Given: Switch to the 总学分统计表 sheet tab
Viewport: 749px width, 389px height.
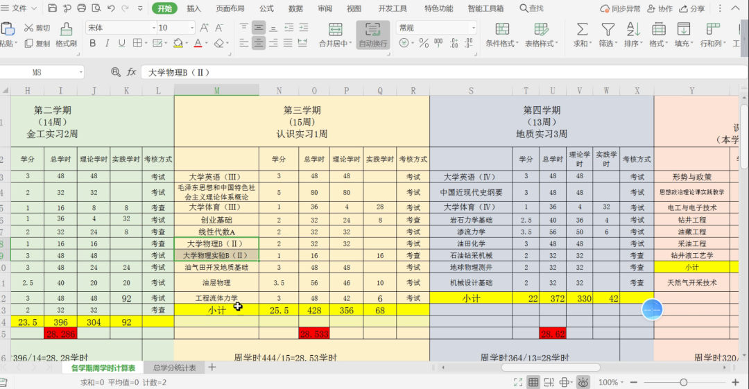Looking at the screenshot, I should [174, 368].
